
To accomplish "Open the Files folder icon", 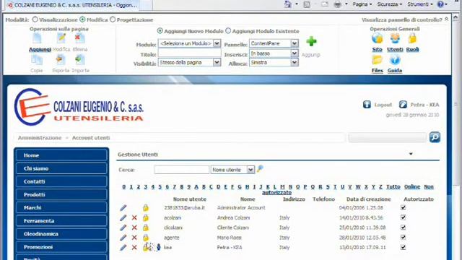I will [x=377, y=60].
